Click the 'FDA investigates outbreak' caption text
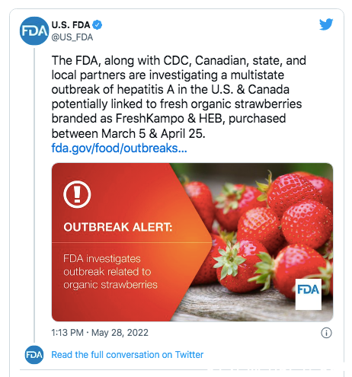The width and height of the screenshot is (352, 377). [110, 272]
